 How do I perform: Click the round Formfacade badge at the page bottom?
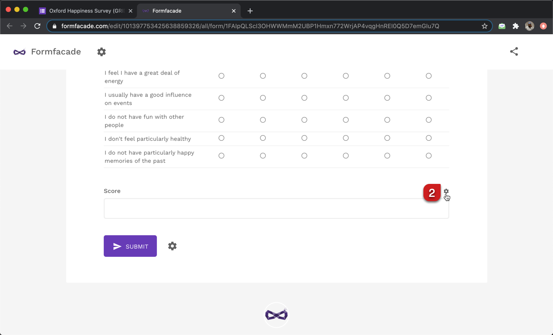click(276, 315)
